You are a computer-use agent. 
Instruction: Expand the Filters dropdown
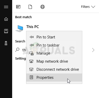coord(88,7)
